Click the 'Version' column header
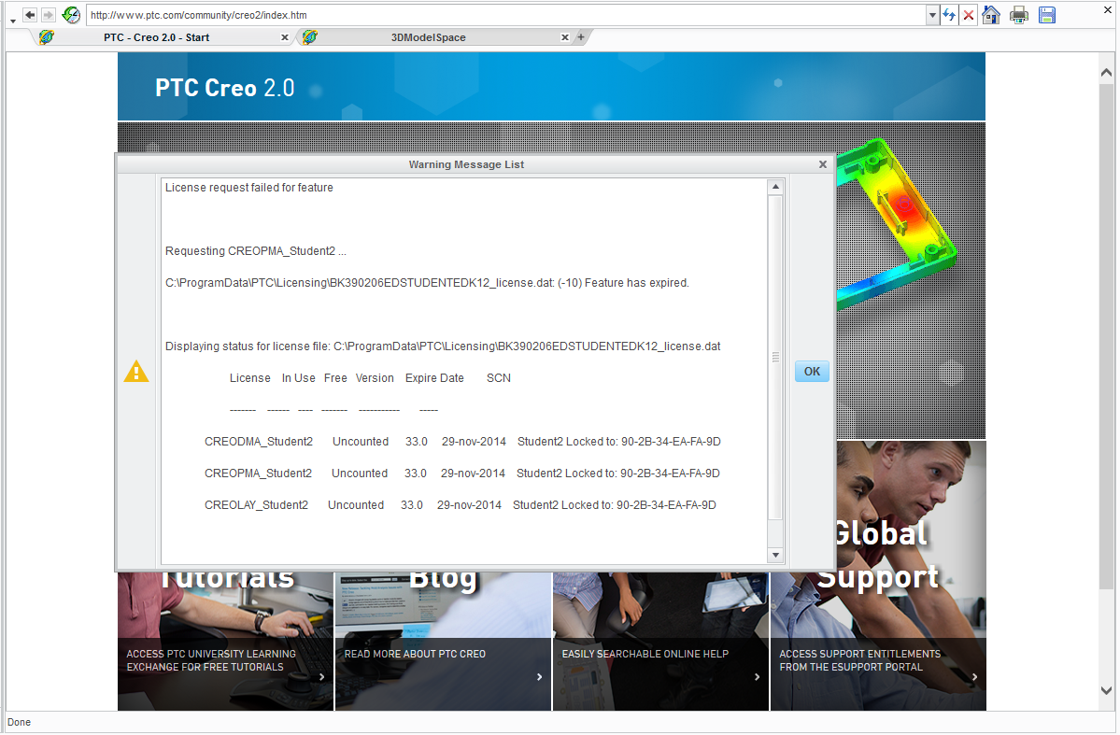 375,378
